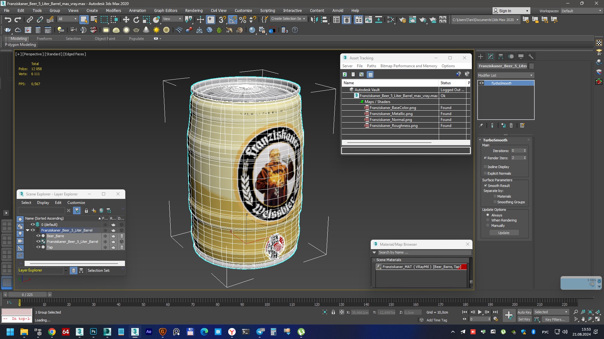Viewport: 604px width, 339px height.
Task: Click the Mirror tool icon
Action: coord(314,19)
